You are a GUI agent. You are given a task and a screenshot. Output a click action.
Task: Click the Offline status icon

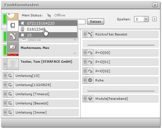[49, 15]
